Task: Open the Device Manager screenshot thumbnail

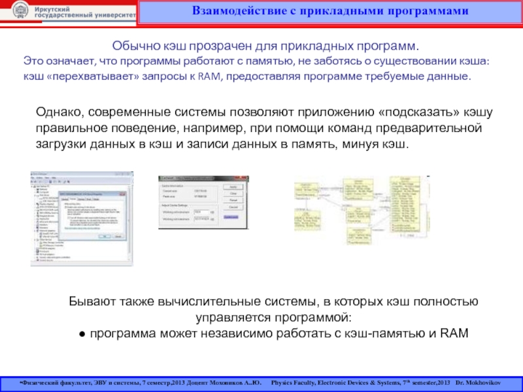Action: pos(82,219)
